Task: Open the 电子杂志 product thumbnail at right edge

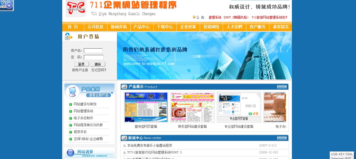Action: point(275,107)
